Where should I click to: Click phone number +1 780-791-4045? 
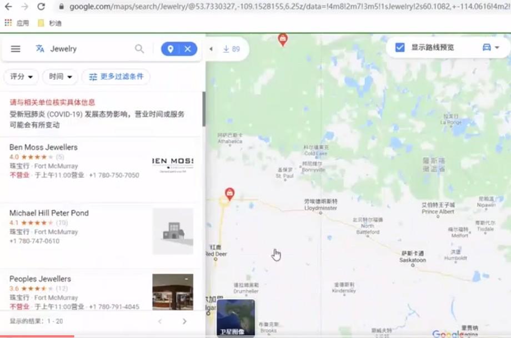114,307
